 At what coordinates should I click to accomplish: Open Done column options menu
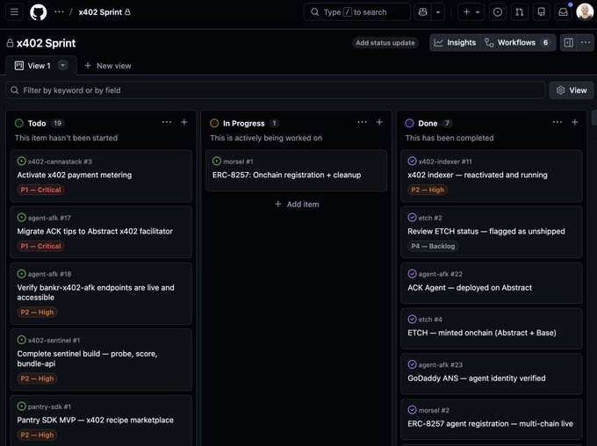click(557, 122)
